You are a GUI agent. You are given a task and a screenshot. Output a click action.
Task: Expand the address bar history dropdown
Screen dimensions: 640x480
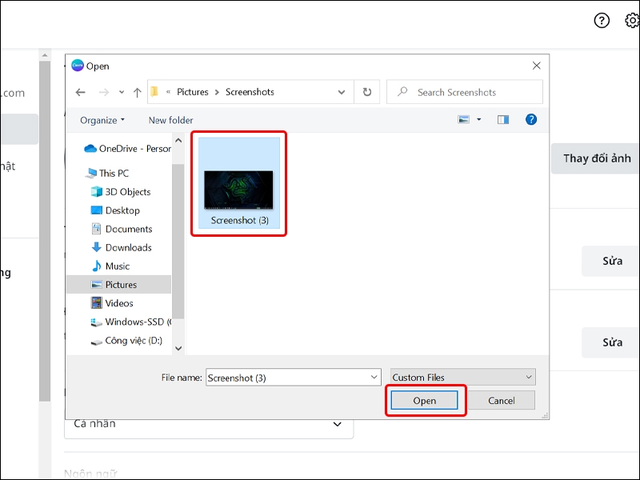pyautogui.click(x=342, y=92)
